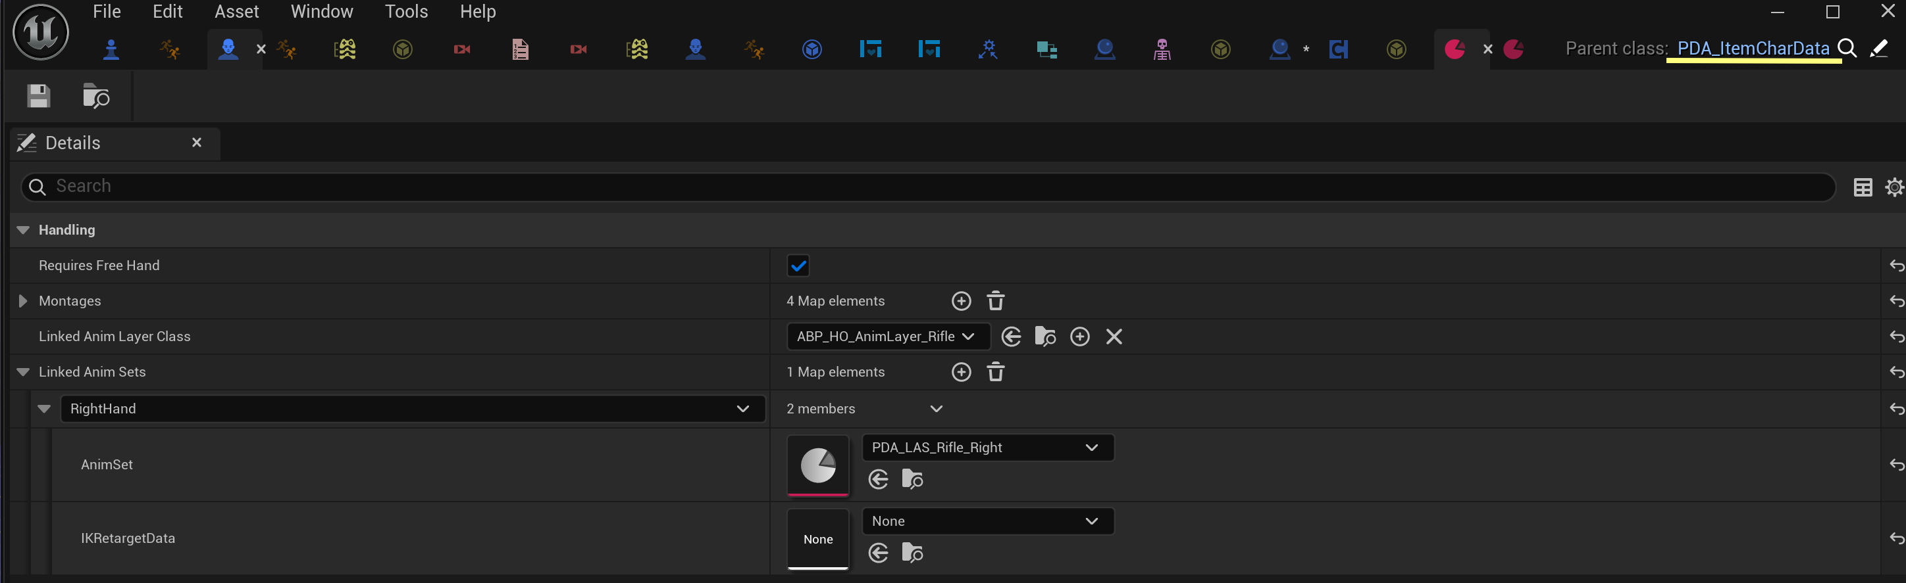Clear the Linked Anim Layer Class value
This screenshot has width=1906, height=583.
(x=1114, y=337)
